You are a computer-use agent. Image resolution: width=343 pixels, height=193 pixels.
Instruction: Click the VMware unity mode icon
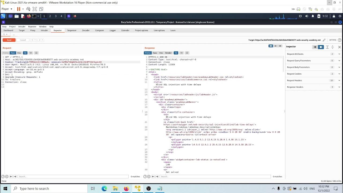(x=41, y=9)
